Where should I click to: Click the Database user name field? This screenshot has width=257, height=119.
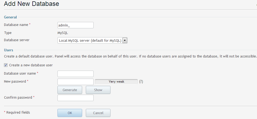[x=75, y=74]
